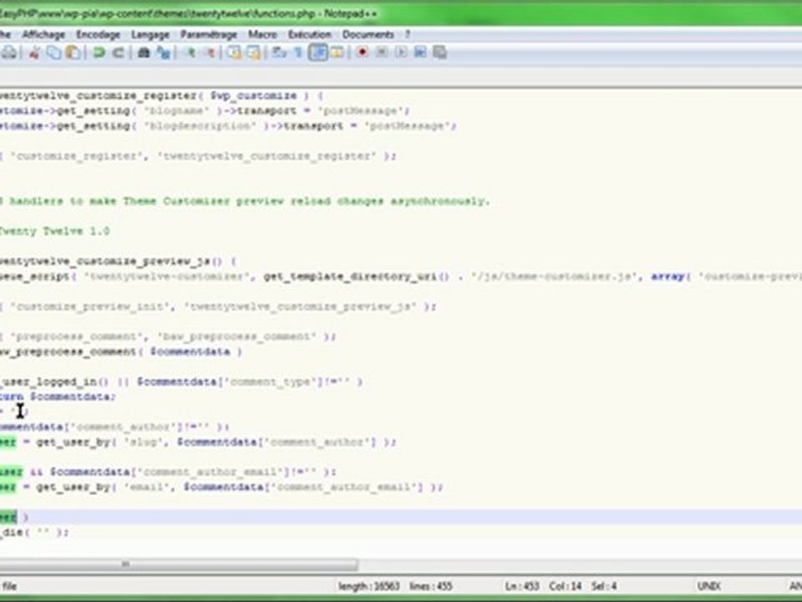Click $wp_customize parameter in code
This screenshot has height=602, width=802.
pos(254,95)
